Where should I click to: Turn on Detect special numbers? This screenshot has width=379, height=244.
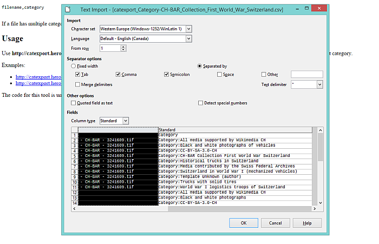click(201, 103)
